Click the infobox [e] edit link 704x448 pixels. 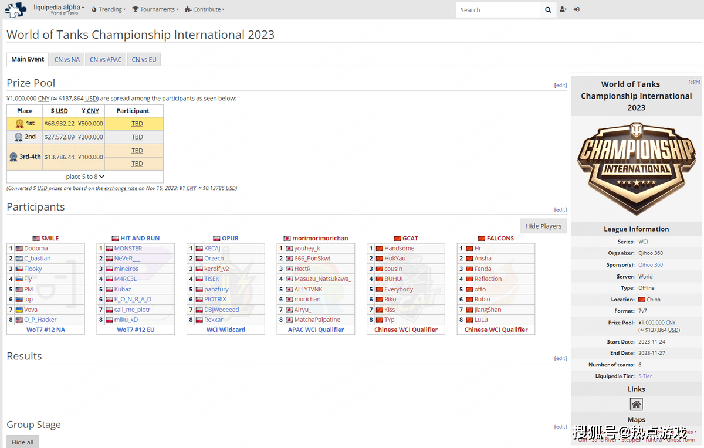click(692, 82)
